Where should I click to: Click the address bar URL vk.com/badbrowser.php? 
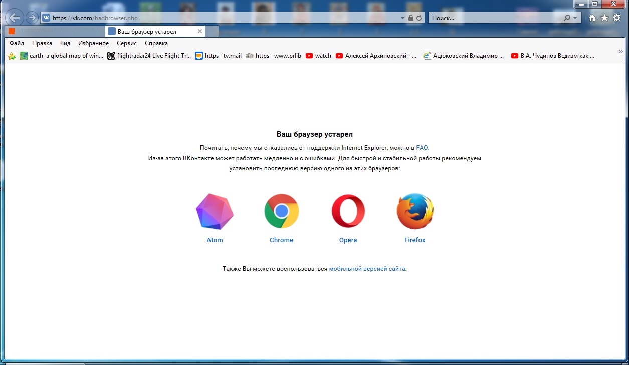click(95, 18)
